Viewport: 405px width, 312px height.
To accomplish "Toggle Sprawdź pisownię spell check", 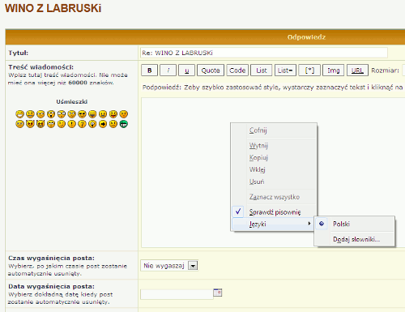I will point(274,212).
